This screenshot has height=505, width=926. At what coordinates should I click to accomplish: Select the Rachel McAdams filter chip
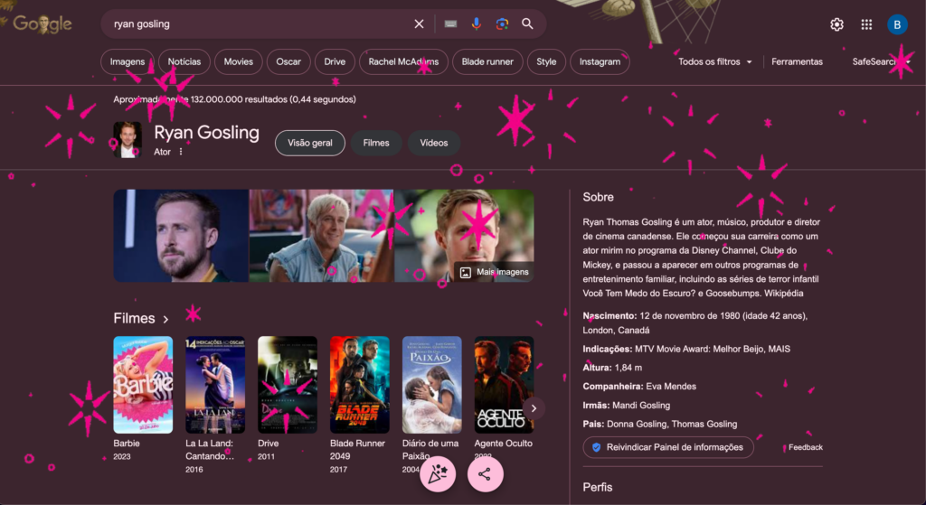(x=403, y=62)
